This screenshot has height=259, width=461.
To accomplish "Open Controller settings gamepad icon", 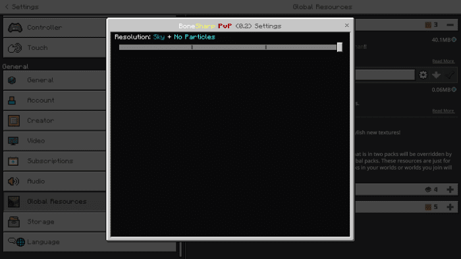I will 15,28.
